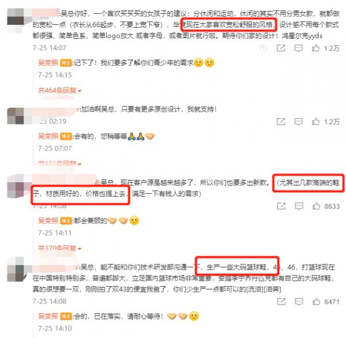This screenshot has width=346, height=338.
Task: Forward the comment with 6471 likes
Action: tap(281, 302)
